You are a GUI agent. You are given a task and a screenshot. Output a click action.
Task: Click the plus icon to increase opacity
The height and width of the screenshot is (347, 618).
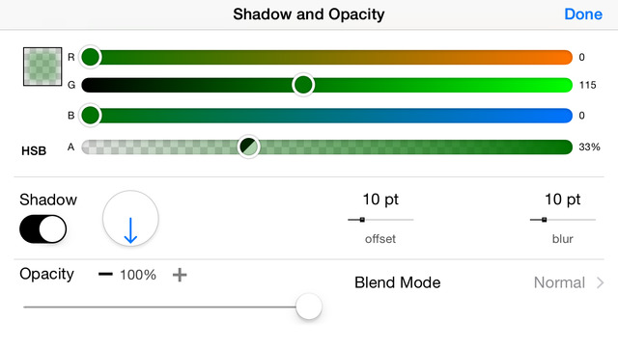180,275
